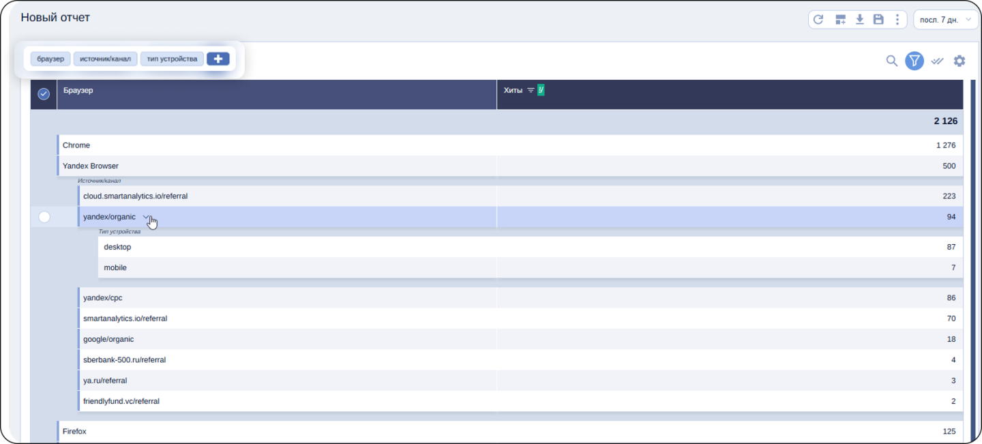Click google/organic hits value 18

tap(951, 339)
